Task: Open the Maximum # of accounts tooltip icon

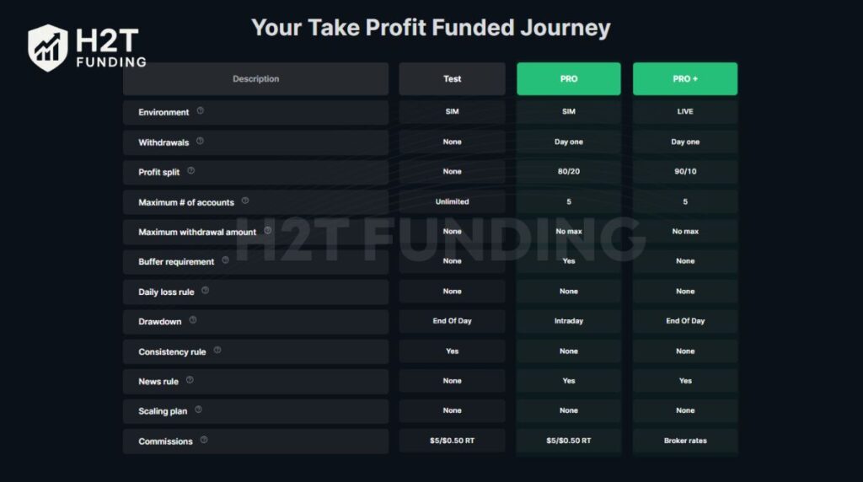Action: pyautogui.click(x=245, y=201)
